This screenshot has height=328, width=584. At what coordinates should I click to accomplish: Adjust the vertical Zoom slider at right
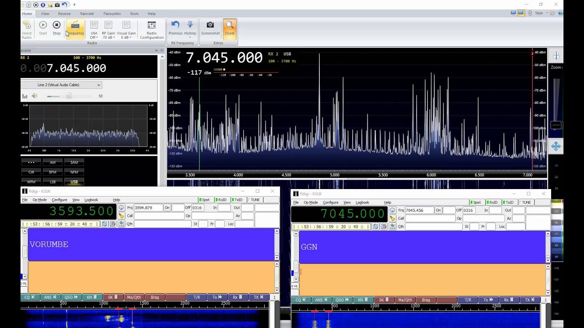pyautogui.click(x=556, y=125)
